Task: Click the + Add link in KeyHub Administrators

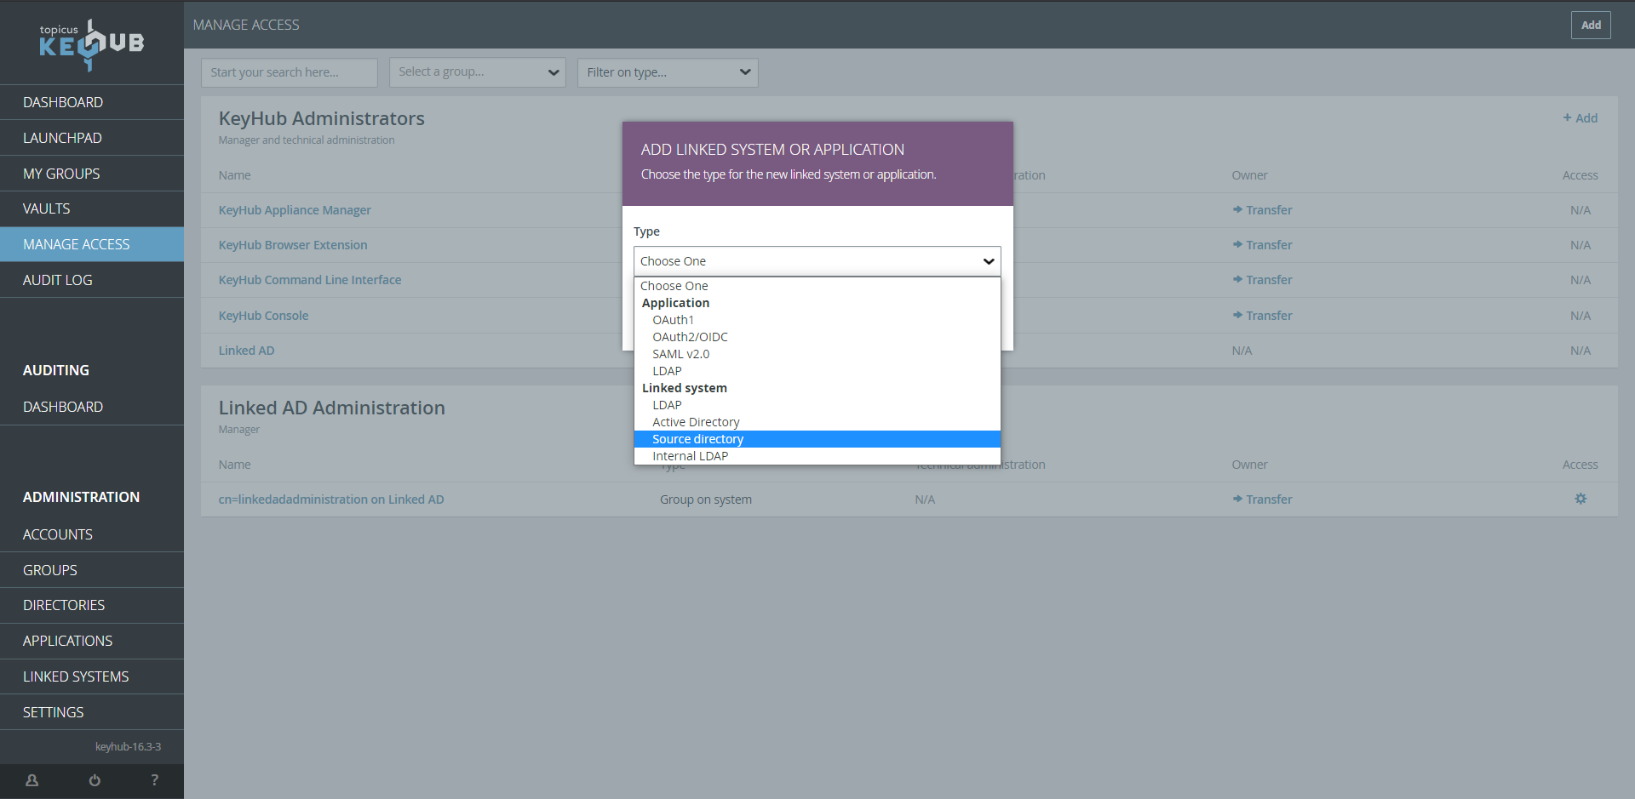Action: pos(1580,118)
